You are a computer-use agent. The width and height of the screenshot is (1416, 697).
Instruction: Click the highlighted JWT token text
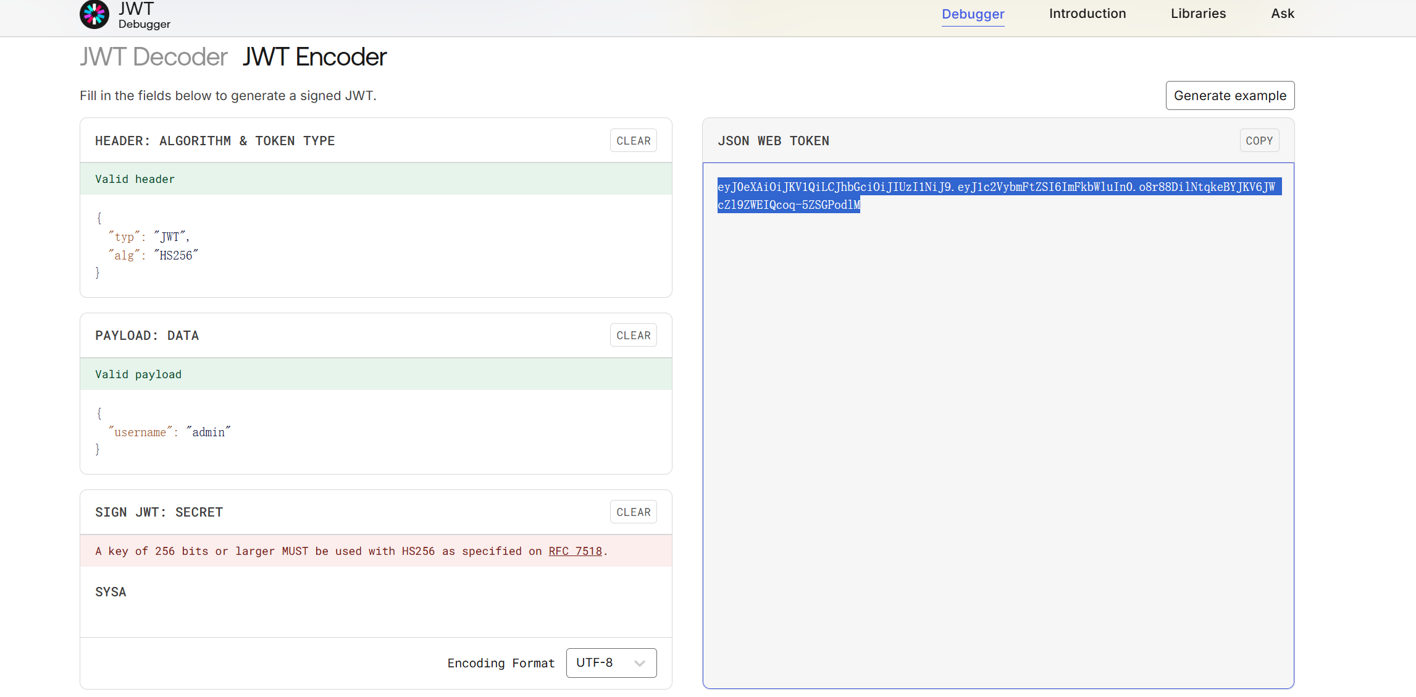[x=995, y=187]
